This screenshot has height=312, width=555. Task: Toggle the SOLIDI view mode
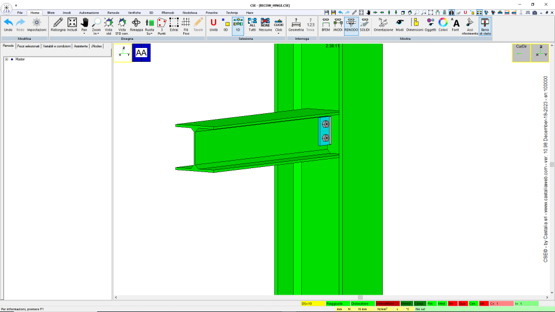pos(365,25)
